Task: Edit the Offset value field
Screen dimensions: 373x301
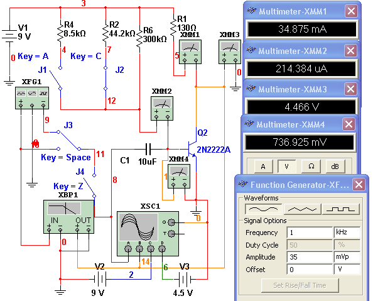Action: (309, 270)
